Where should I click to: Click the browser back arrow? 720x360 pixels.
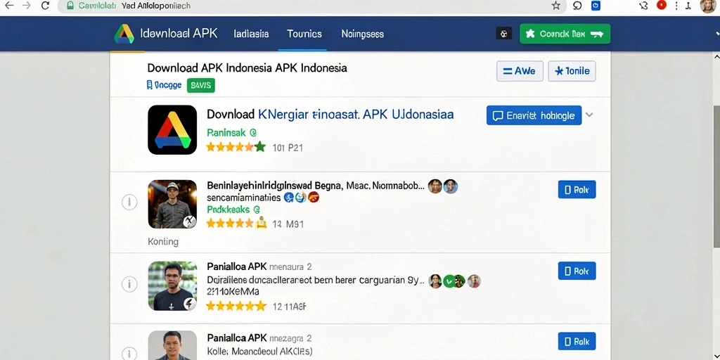point(9,6)
